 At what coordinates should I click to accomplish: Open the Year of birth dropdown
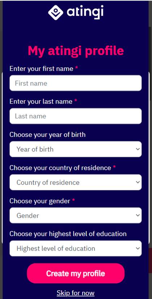pyautogui.click(x=76, y=149)
